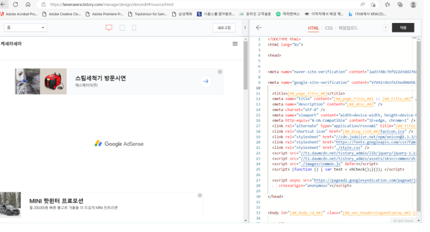Open the browser profile avatar

[413, 4]
